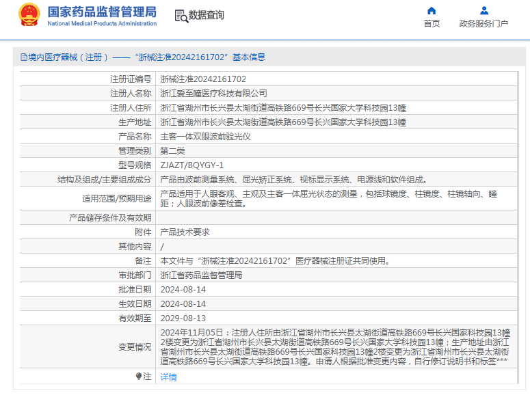
Task: Click the 审批部门 row label
Action: click(x=135, y=275)
